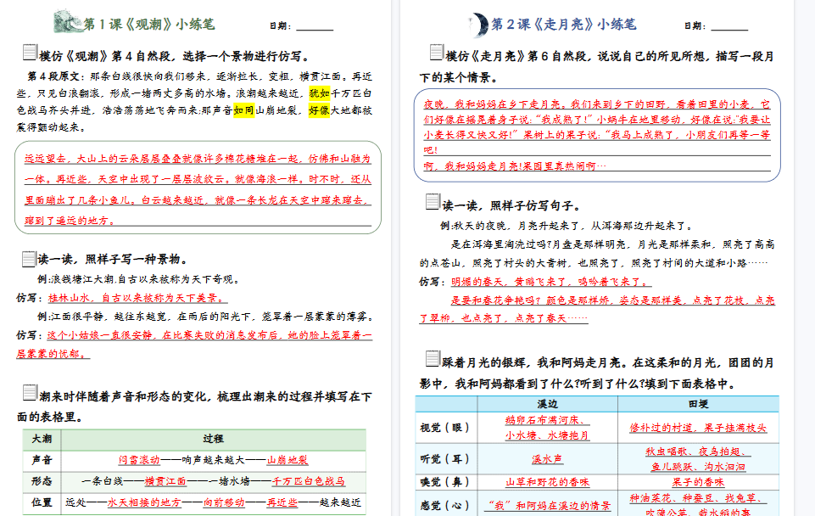The height and width of the screenshot is (516, 815).
Task: Click the row label 声音 in the tide table
Action: coord(42,460)
